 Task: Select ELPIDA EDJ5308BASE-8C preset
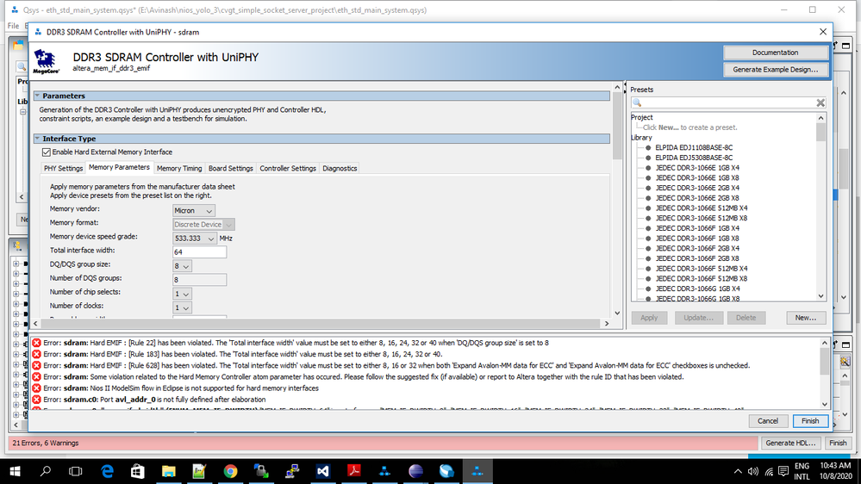(694, 158)
